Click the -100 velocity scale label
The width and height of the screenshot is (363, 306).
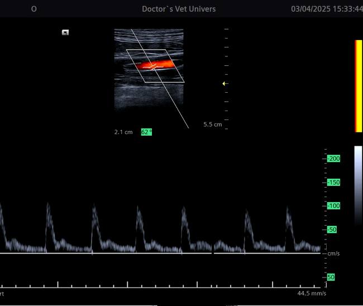click(x=334, y=206)
